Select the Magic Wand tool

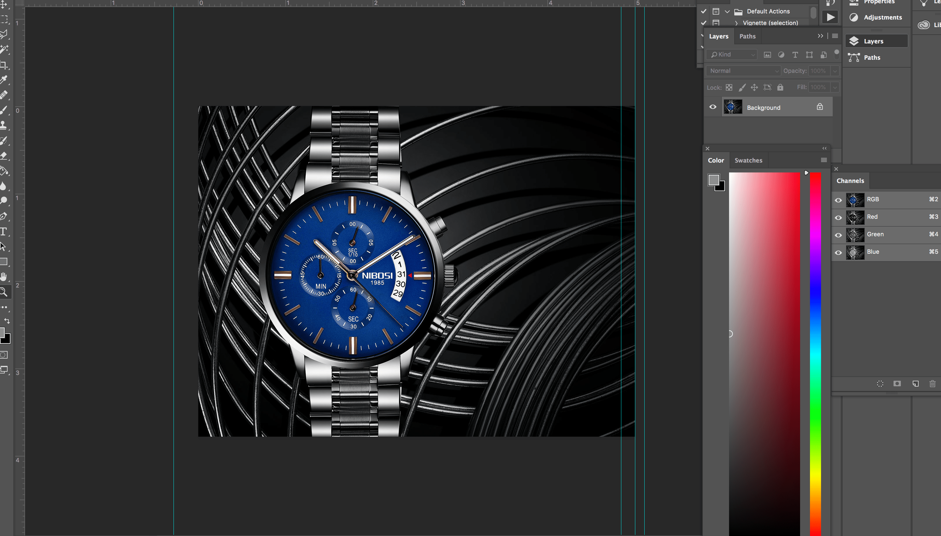pos(4,49)
